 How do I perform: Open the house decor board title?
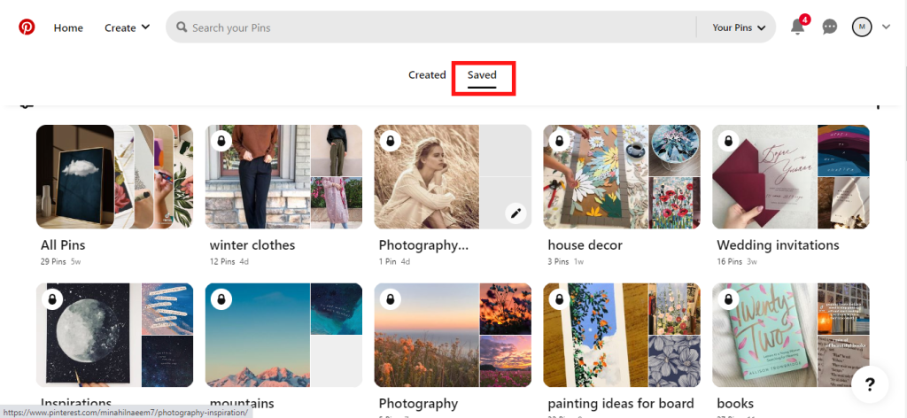pyautogui.click(x=585, y=245)
